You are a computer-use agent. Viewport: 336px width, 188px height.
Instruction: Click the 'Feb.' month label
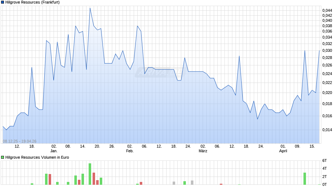(x=130, y=151)
